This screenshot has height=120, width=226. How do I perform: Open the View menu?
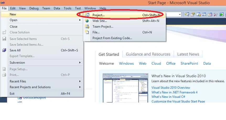click(x=22, y=8)
